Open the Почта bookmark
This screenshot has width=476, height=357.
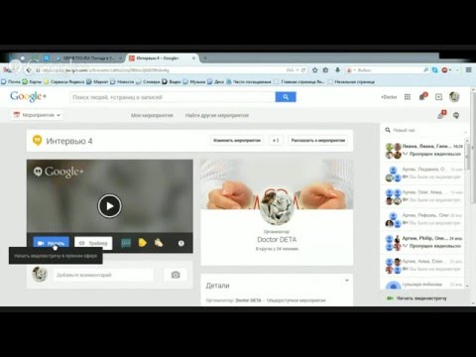coord(11,81)
